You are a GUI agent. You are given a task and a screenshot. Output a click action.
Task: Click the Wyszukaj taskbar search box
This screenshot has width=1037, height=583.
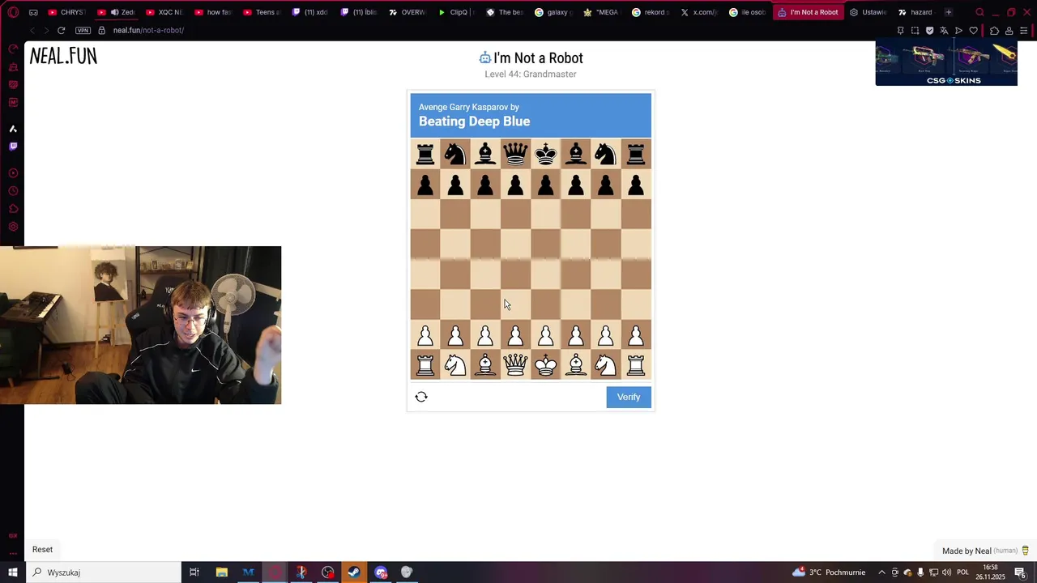pos(105,572)
